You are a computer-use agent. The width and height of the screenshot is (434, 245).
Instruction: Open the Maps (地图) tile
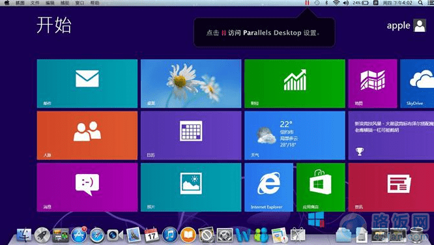tap(373, 83)
